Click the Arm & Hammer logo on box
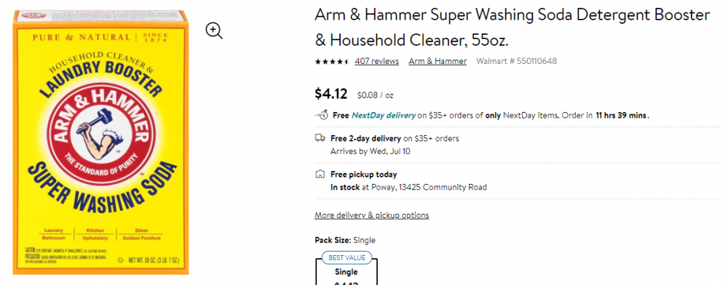Image resolution: width=728 pixels, height=285 pixels. point(101,135)
